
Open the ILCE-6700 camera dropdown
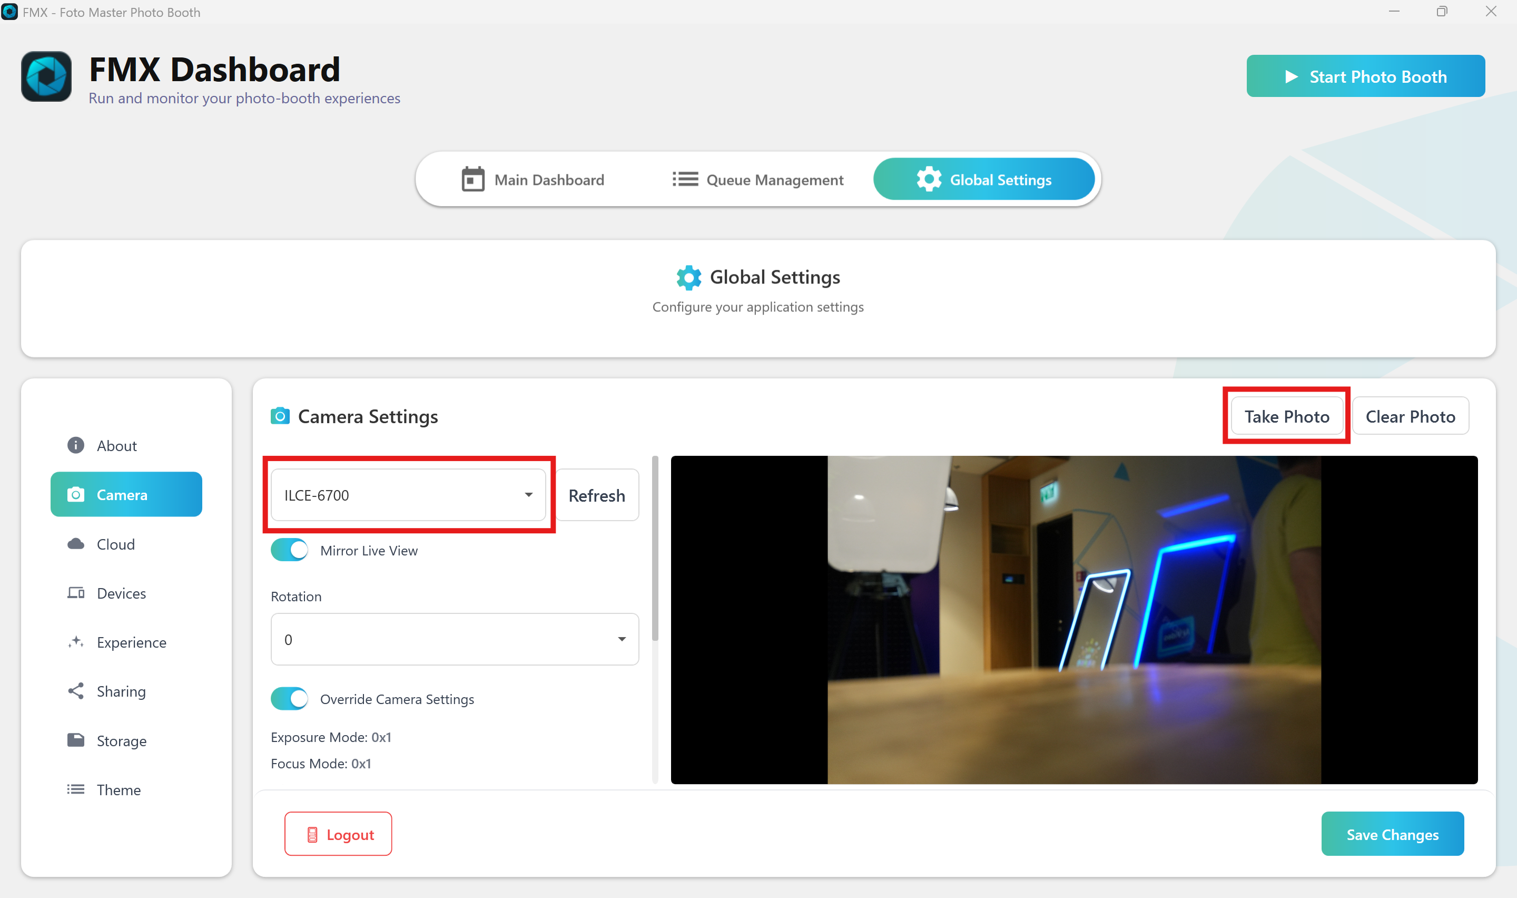pyautogui.click(x=408, y=495)
